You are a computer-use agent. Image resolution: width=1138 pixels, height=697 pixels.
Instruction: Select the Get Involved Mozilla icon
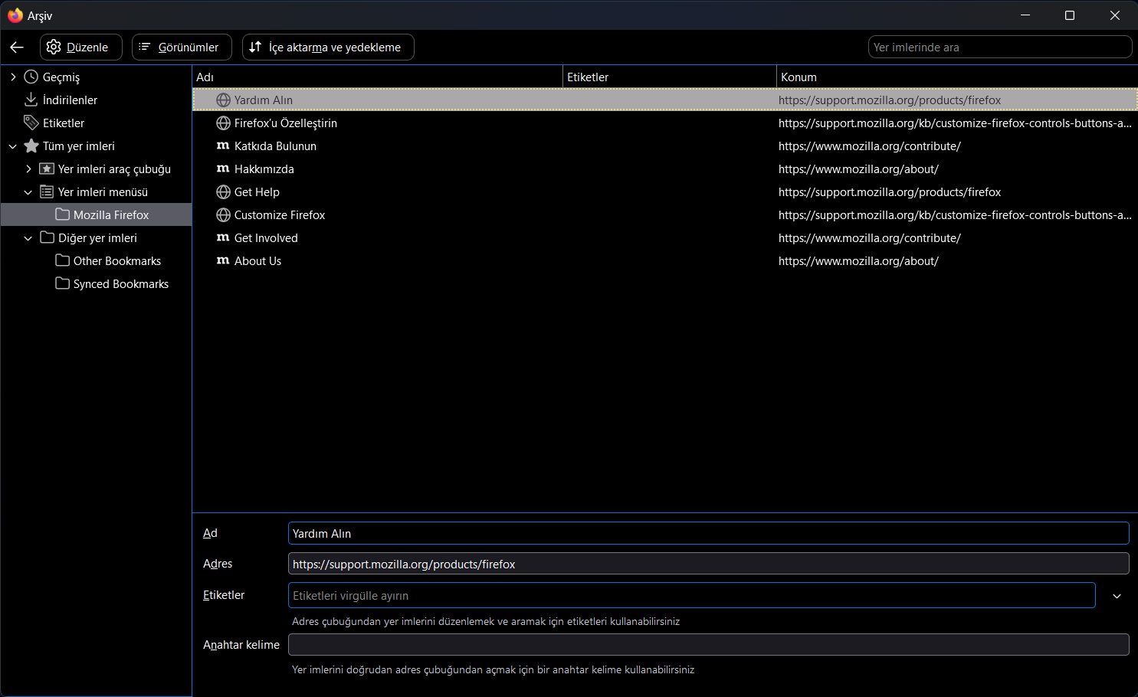[223, 237]
